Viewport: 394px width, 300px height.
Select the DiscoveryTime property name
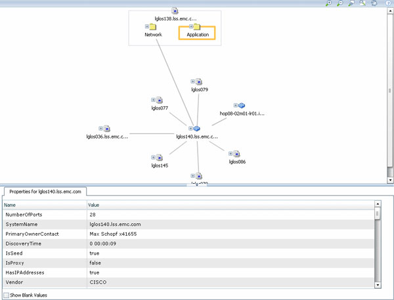point(24,244)
